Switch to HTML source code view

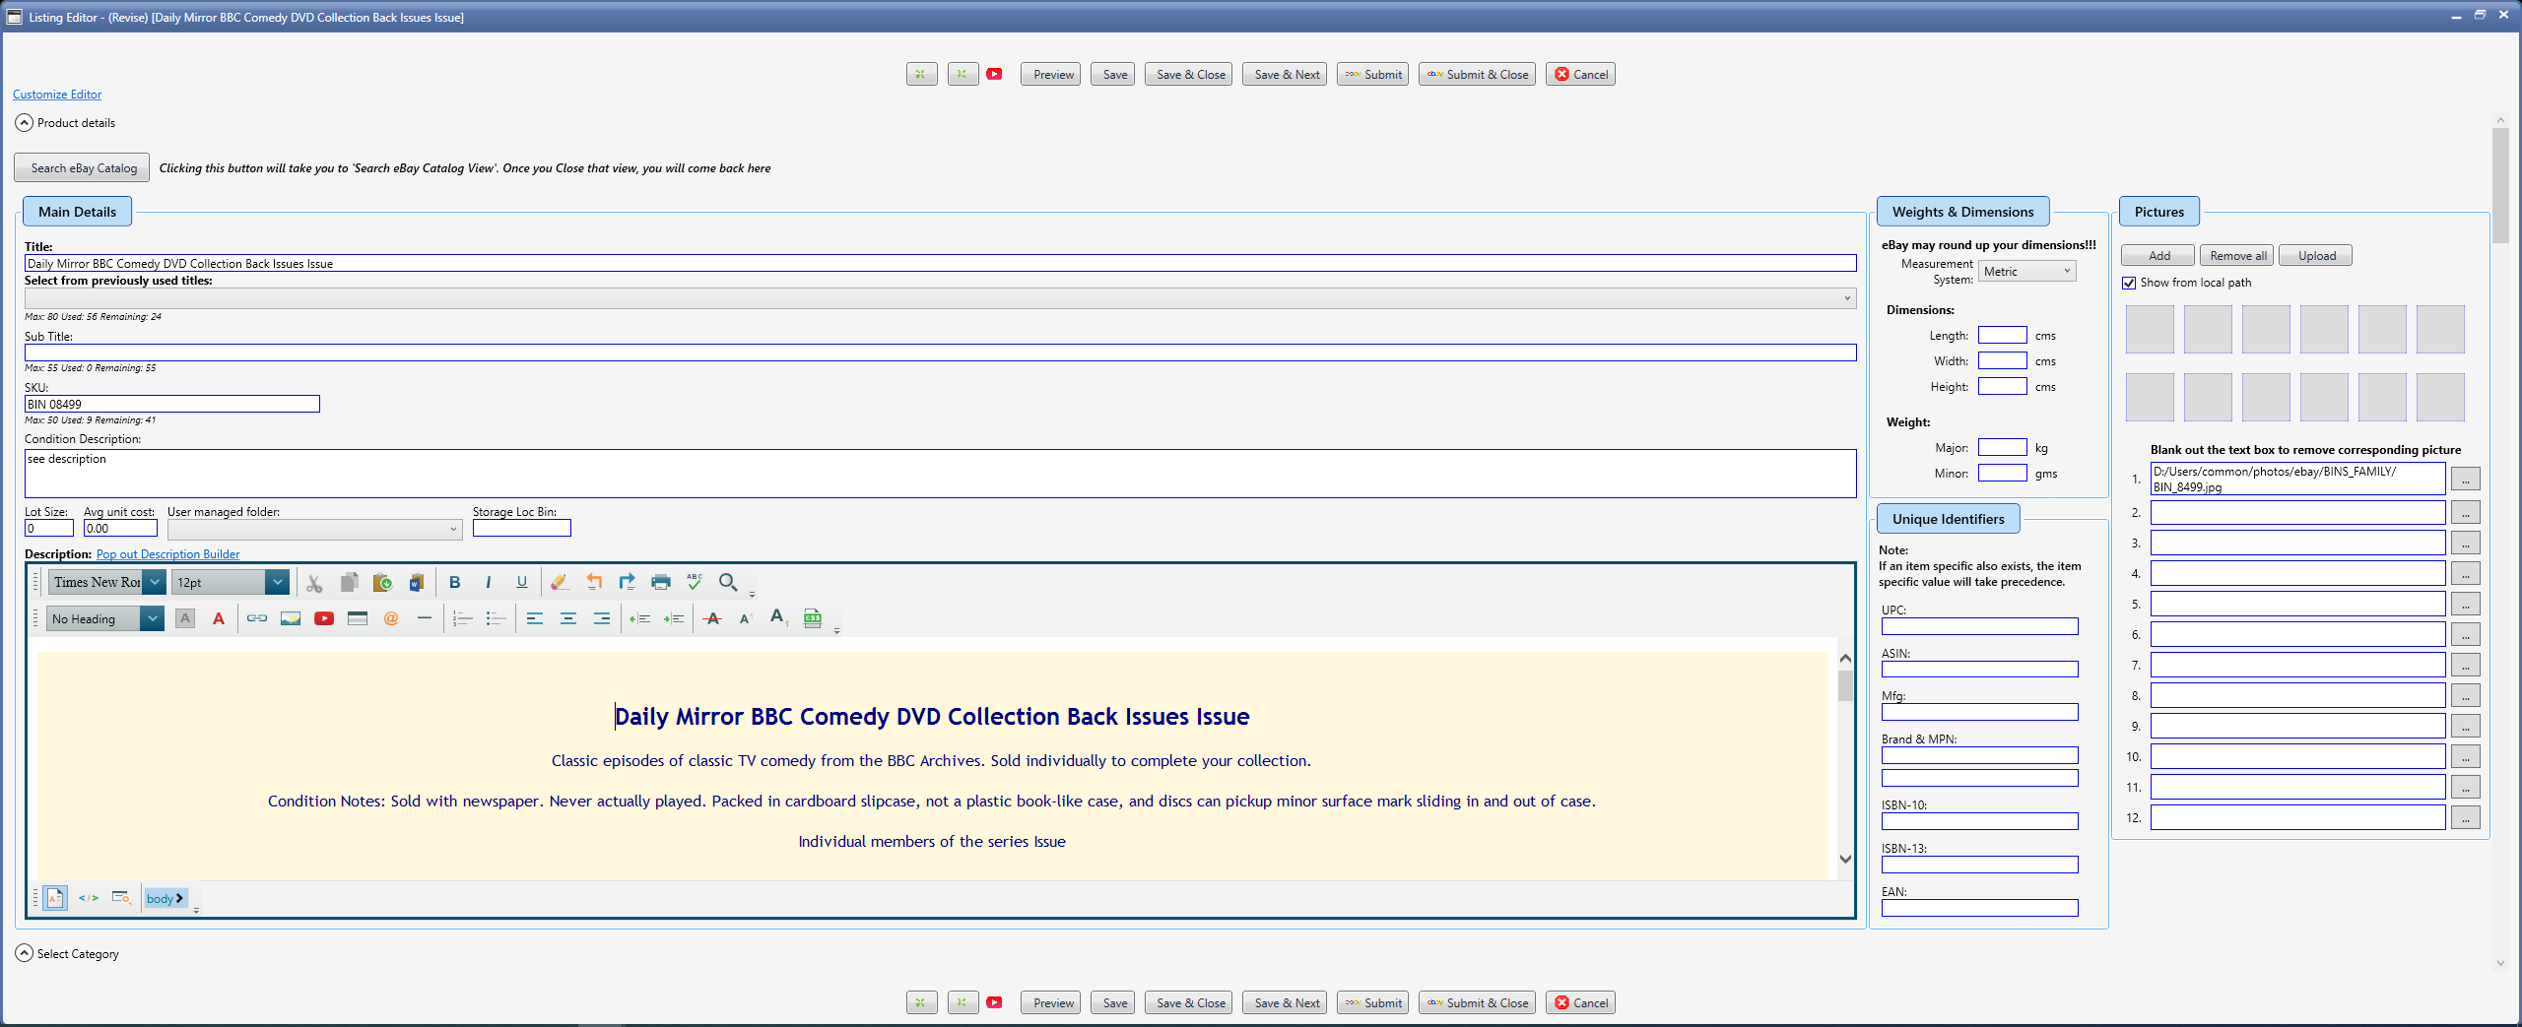pyautogui.click(x=89, y=898)
